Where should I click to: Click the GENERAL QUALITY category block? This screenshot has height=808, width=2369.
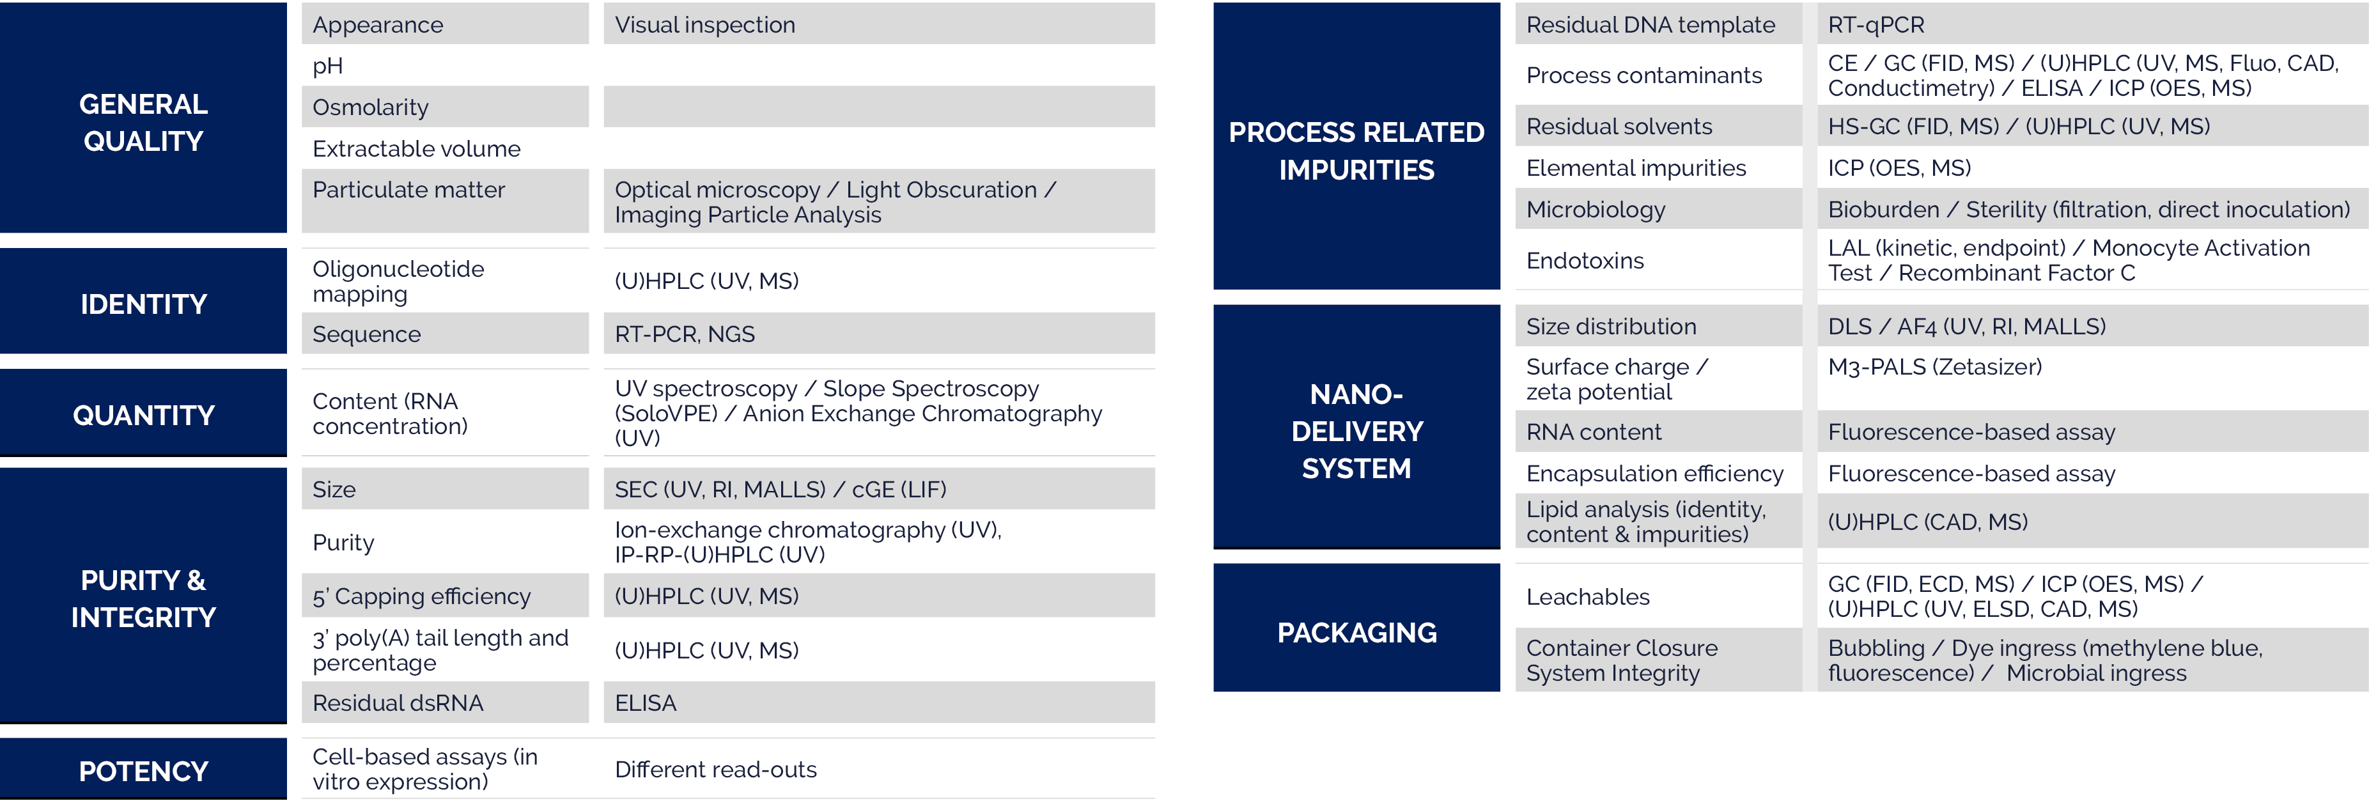[143, 118]
